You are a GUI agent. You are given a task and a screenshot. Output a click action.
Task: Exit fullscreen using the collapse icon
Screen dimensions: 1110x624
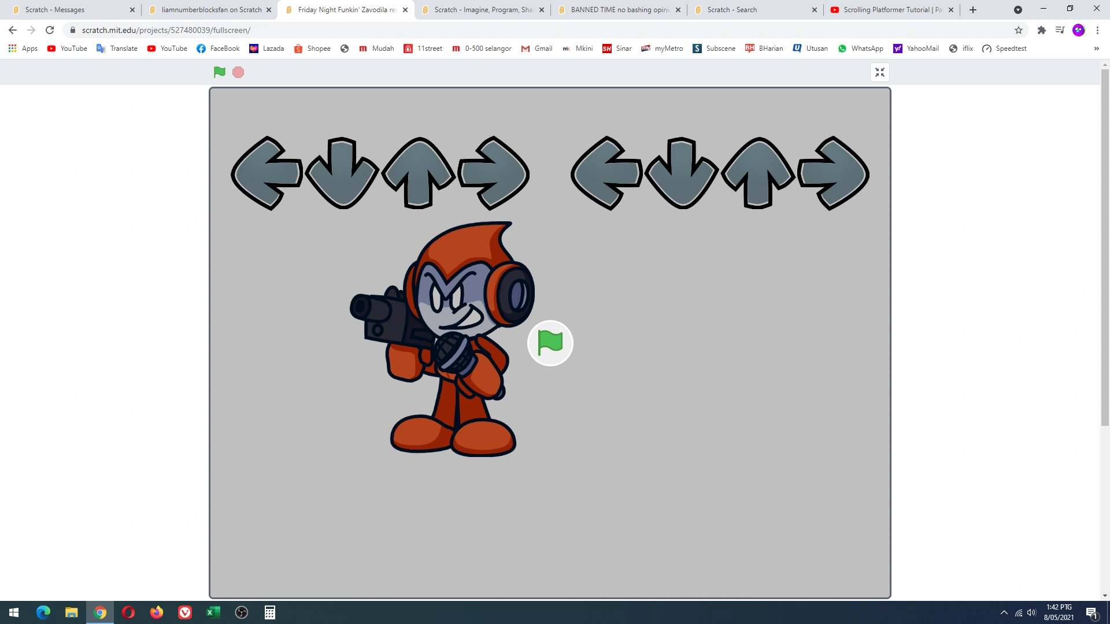(879, 72)
